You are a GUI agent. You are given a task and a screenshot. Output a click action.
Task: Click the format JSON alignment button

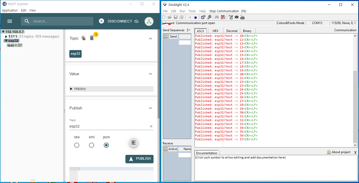pos(133,143)
